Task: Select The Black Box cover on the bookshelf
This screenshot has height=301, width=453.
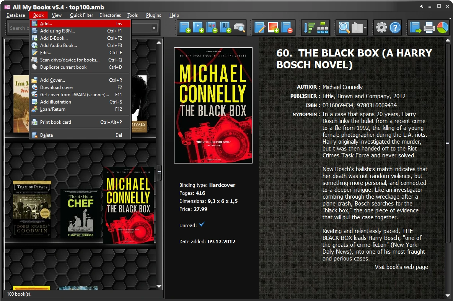Action: click(129, 205)
